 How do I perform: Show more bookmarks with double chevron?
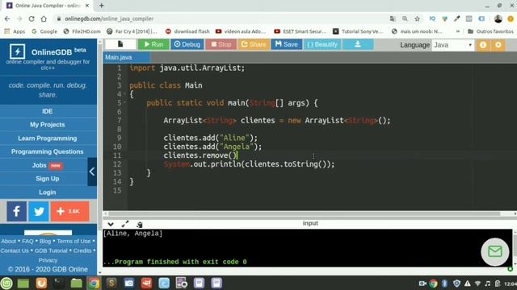458,31
